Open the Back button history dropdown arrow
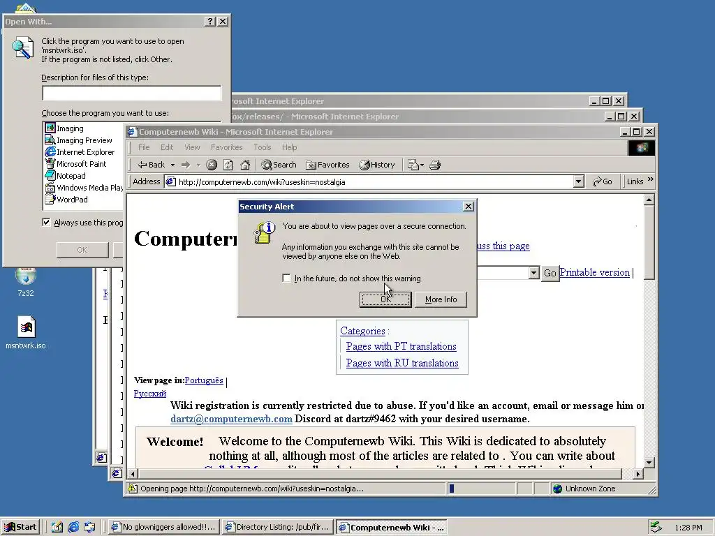 coord(173,165)
